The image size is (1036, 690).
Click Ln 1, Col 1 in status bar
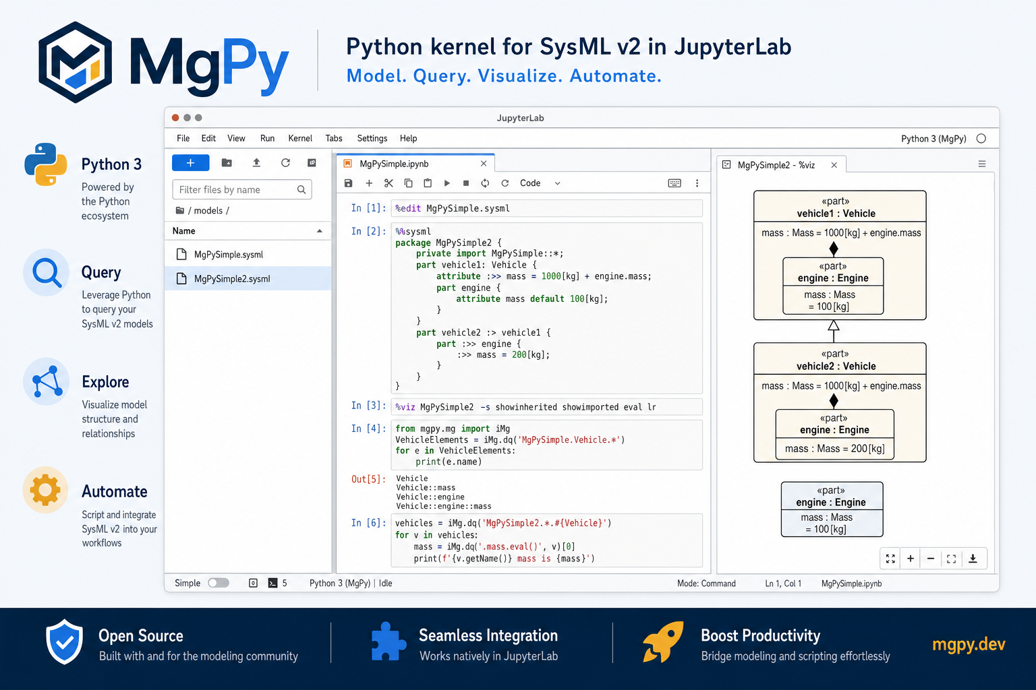pyautogui.click(x=783, y=584)
